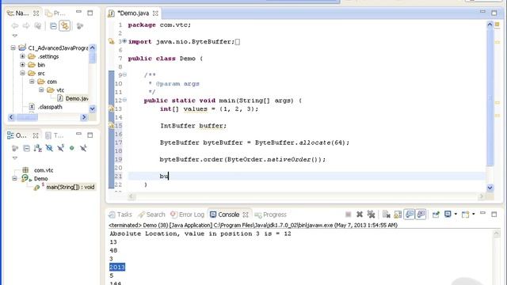Switch to the Pr... (Project) tab
This screenshot has width=507, height=285.
coord(55,13)
